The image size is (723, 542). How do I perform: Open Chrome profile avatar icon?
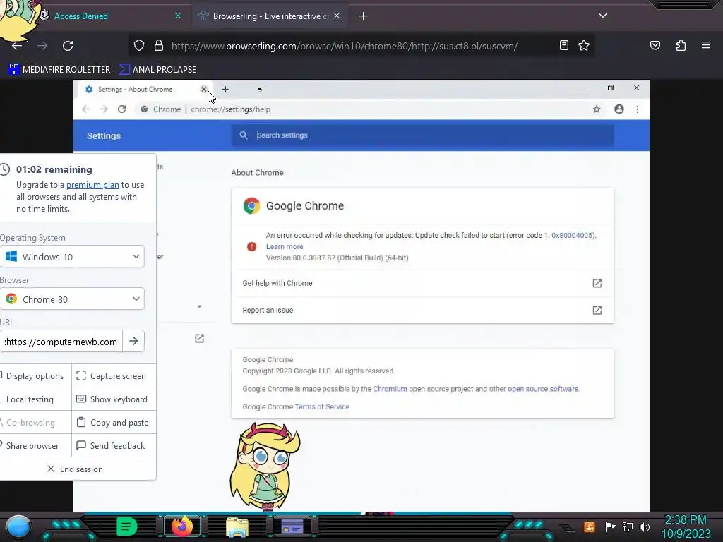click(x=619, y=109)
